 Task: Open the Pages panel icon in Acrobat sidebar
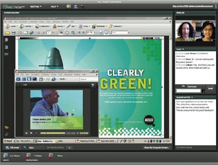pyautogui.click(x=7, y=40)
